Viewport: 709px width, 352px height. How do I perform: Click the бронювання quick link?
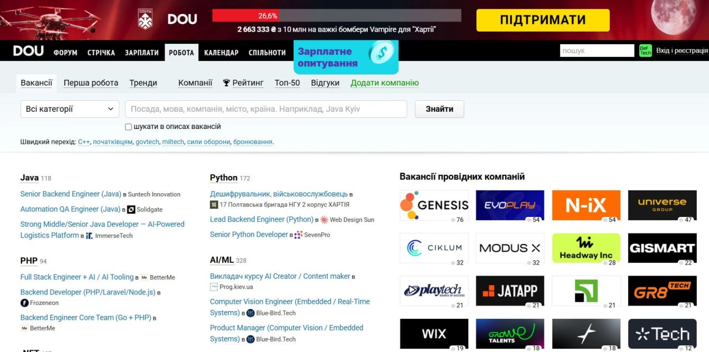pos(253,142)
